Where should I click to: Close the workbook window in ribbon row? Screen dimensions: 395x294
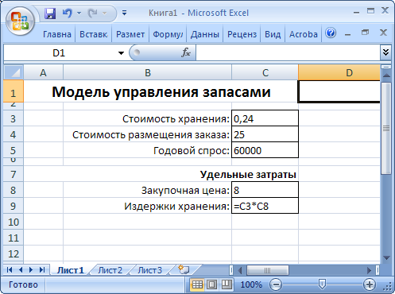click(383, 33)
